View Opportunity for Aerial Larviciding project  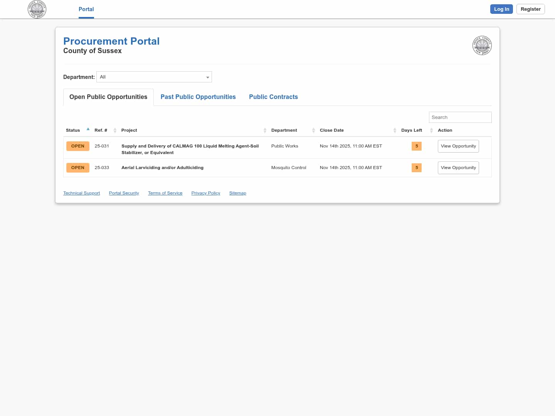click(458, 168)
